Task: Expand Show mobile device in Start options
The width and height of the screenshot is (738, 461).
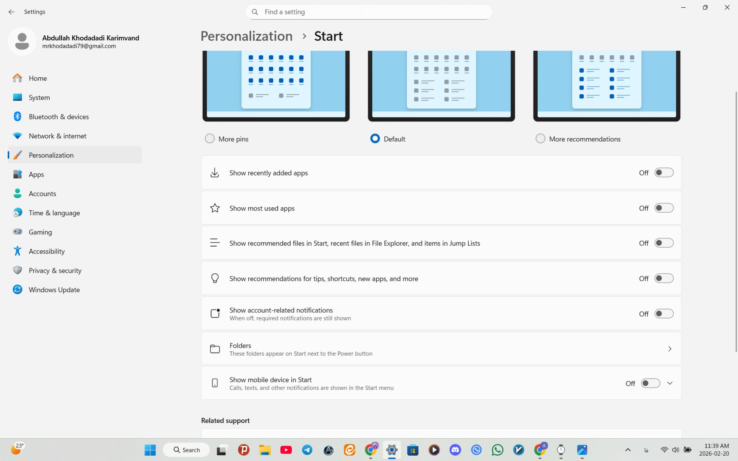Action: [670, 383]
